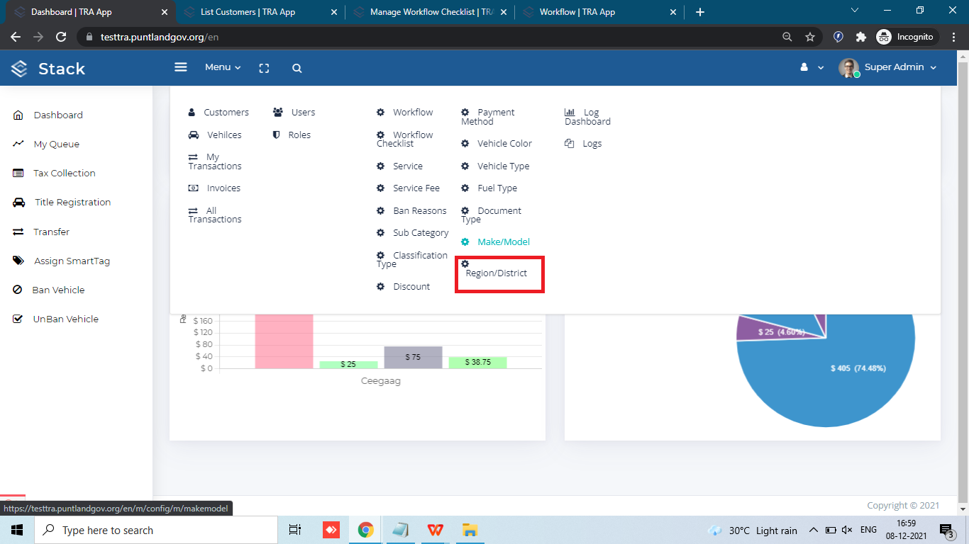Open Ban Reasons link
The height and width of the screenshot is (544, 969).
pyautogui.click(x=411, y=210)
